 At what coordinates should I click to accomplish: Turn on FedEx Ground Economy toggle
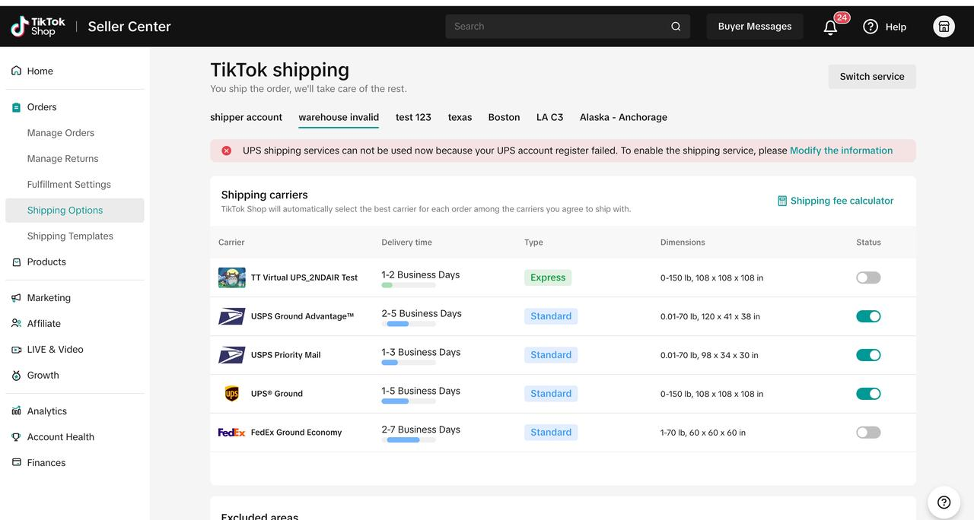tap(868, 433)
